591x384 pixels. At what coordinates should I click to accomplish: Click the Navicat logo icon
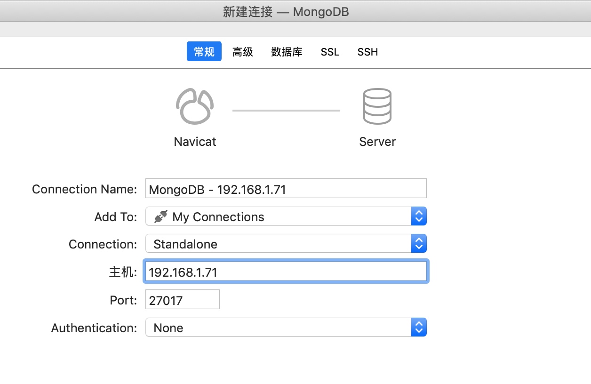tap(195, 106)
